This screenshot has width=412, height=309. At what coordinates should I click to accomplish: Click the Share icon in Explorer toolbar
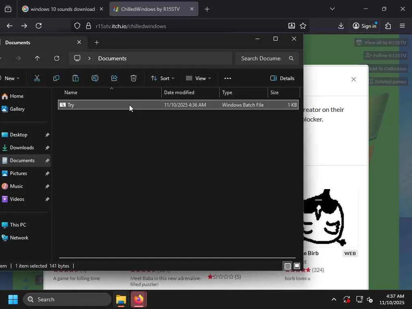click(114, 78)
